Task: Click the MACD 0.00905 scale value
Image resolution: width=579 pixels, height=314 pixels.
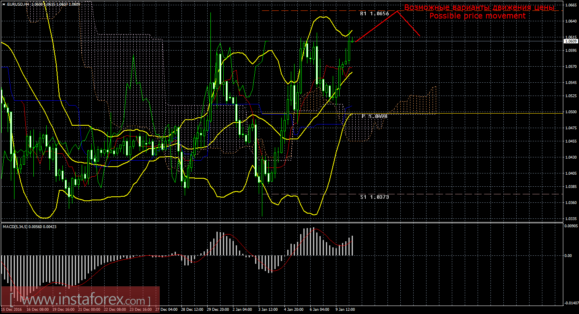Action: 570,226
